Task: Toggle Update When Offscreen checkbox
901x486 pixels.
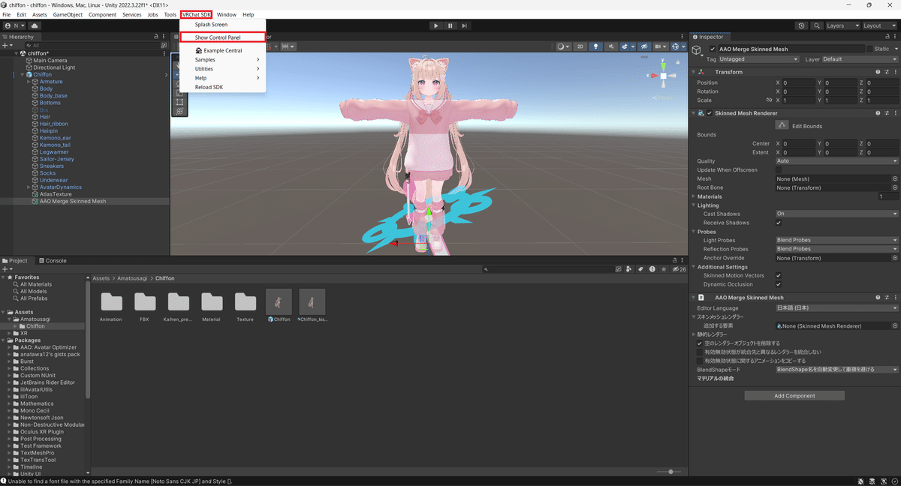Action: click(779, 170)
